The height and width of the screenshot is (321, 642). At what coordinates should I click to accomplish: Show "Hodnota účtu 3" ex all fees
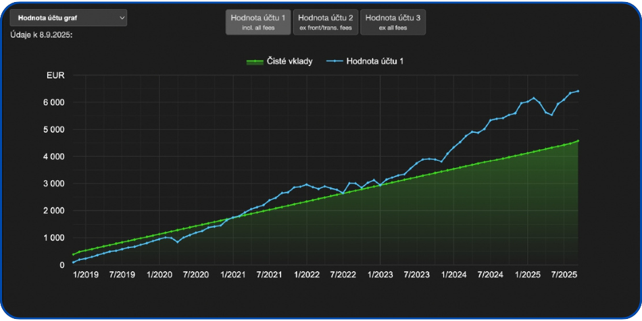click(393, 22)
